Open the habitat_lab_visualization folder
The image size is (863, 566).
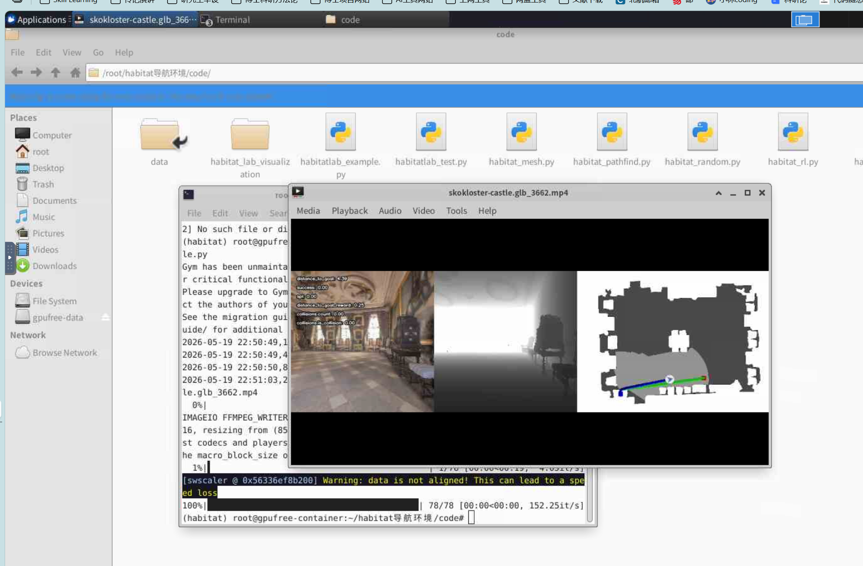point(250,135)
